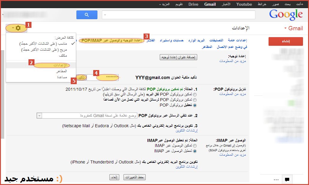The height and width of the screenshot is (185, 309).
Task: Open إعدادات عامة settings tab
Action: tap(237, 40)
